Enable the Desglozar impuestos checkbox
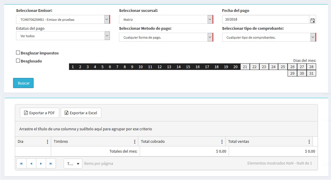 point(18,53)
